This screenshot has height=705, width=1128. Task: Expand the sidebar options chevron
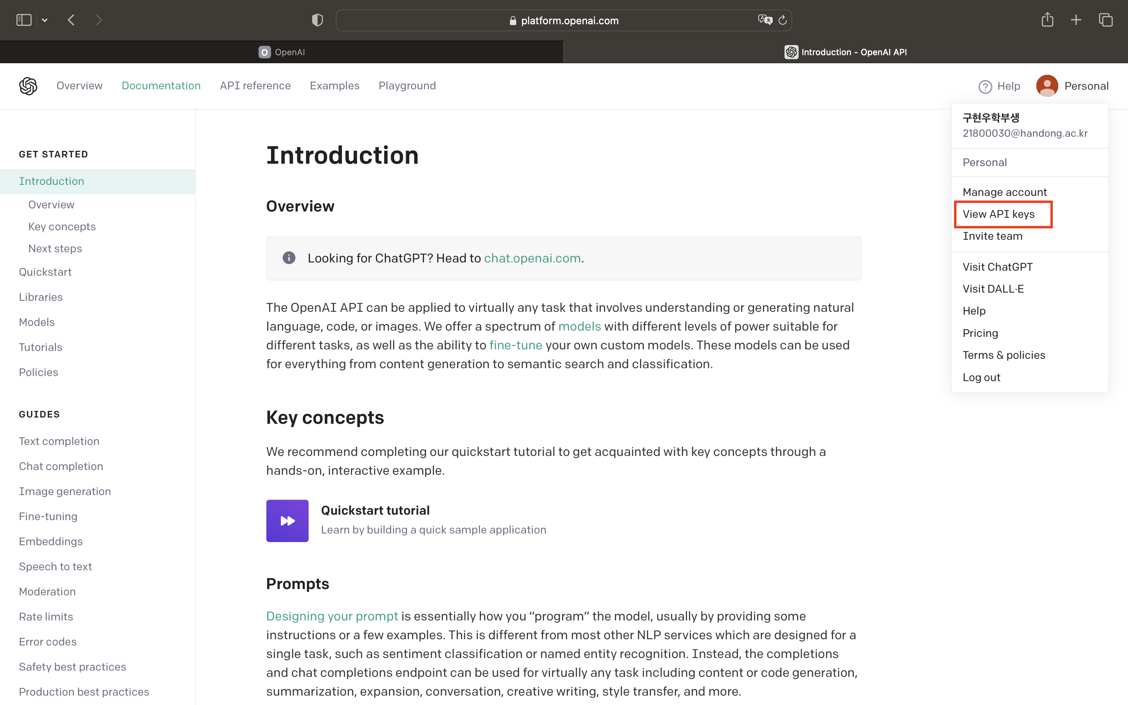click(x=45, y=20)
